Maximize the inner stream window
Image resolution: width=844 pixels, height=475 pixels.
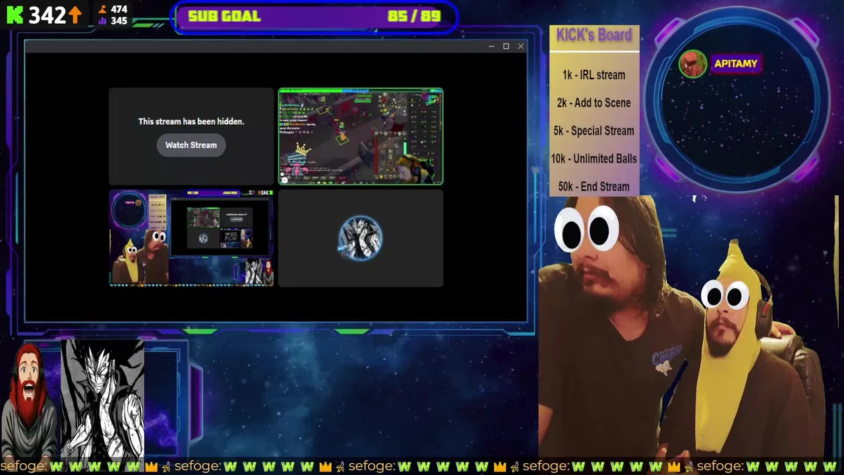[x=506, y=46]
